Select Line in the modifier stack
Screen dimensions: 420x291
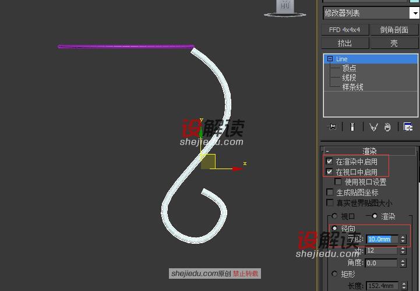(x=370, y=59)
